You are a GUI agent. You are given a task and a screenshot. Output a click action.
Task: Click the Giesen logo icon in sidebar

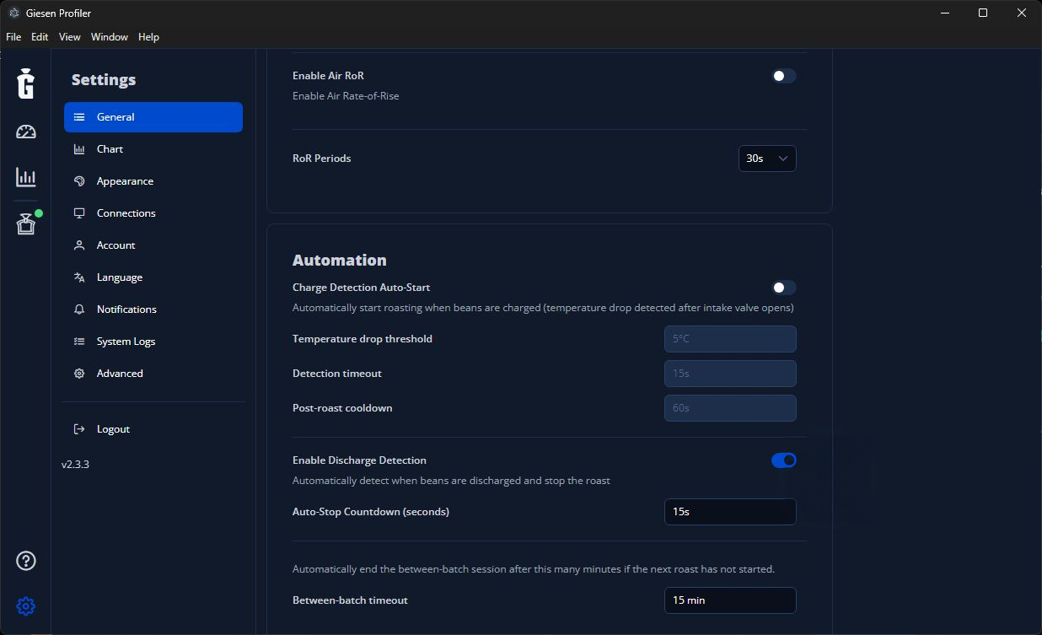pos(26,83)
